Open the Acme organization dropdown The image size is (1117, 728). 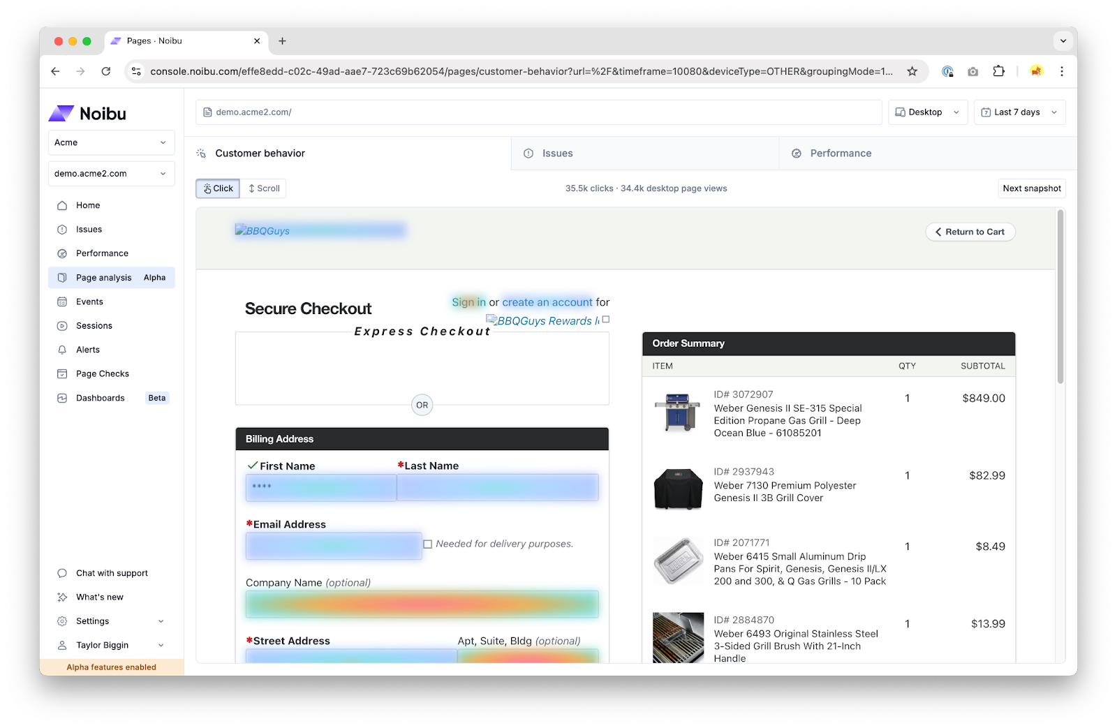pos(111,142)
